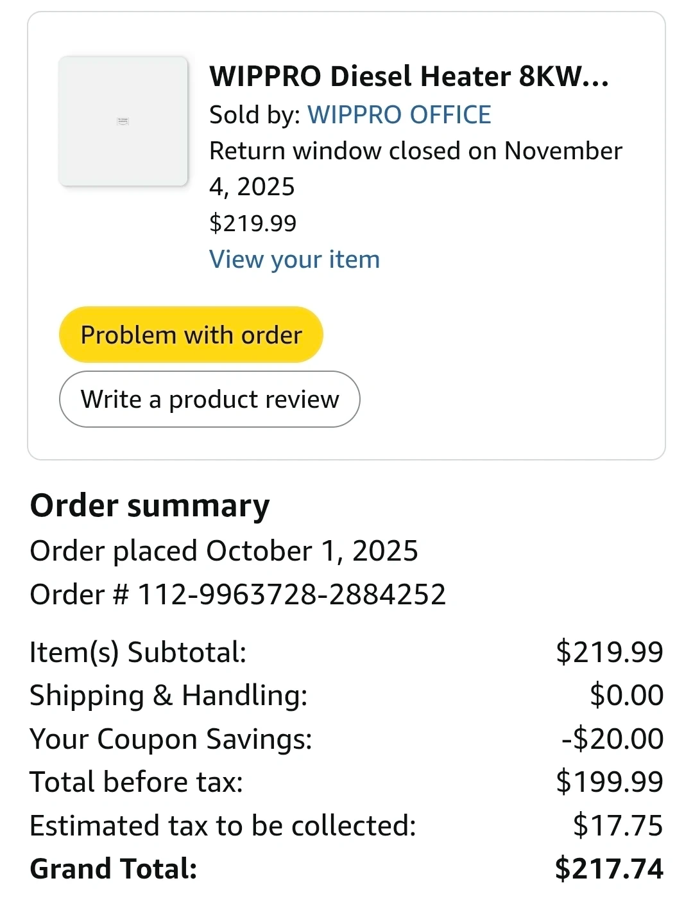Image resolution: width=693 pixels, height=910 pixels.
Task: Open the WIPPRO Diesel Heater 8KW title
Action: pyautogui.click(x=409, y=77)
